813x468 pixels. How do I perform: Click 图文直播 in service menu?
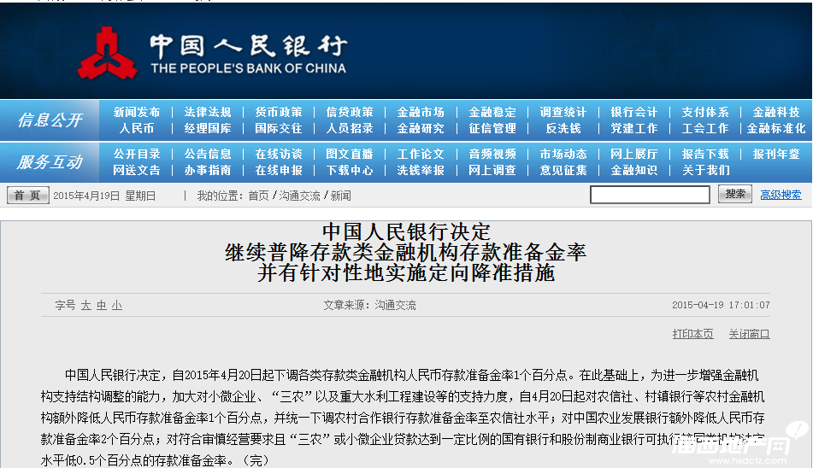coord(350,155)
